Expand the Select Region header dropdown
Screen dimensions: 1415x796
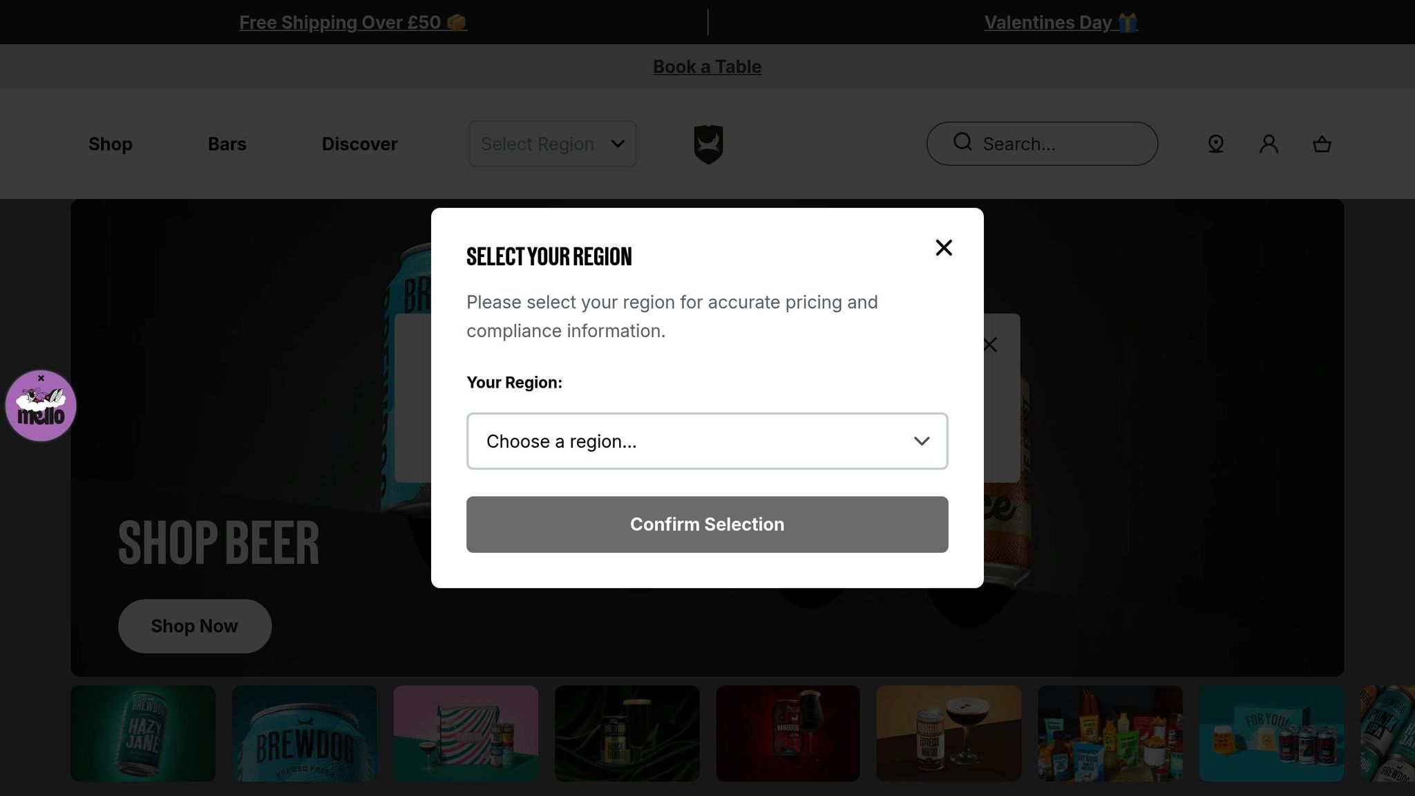pyautogui.click(x=552, y=144)
